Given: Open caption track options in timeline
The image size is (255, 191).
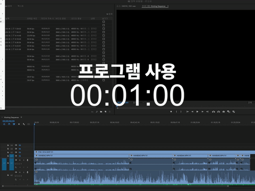Looking at the screenshot, I should coord(29,124).
